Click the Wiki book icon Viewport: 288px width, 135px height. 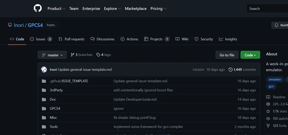[x=177, y=39]
